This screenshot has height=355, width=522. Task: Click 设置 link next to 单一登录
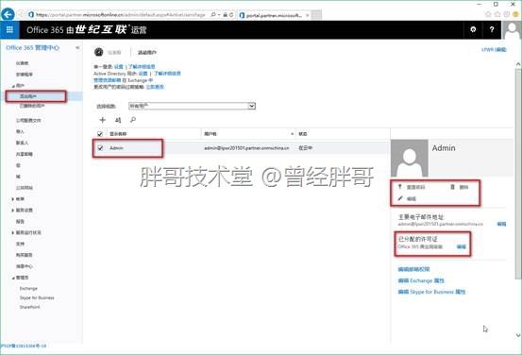pos(119,67)
